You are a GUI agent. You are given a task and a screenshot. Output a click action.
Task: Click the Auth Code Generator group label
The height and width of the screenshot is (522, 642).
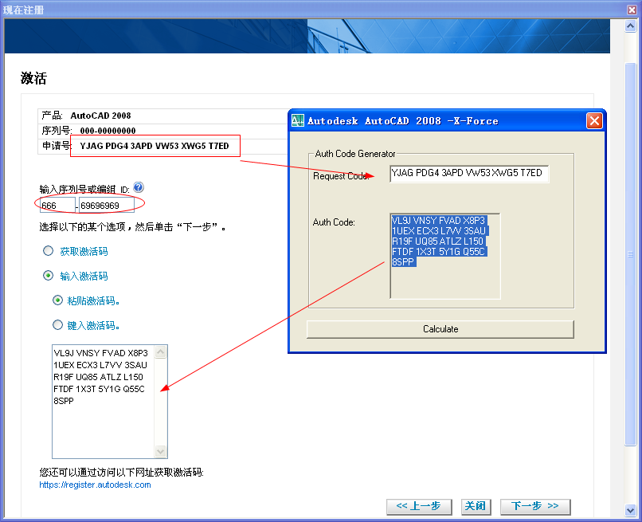(x=355, y=154)
